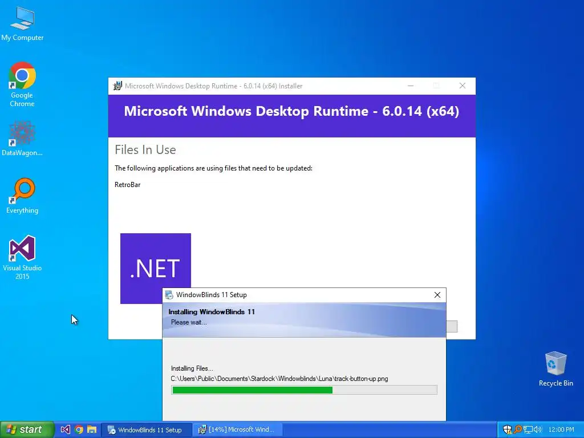Close the Desktop Runtime Installer window

tap(462, 86)
